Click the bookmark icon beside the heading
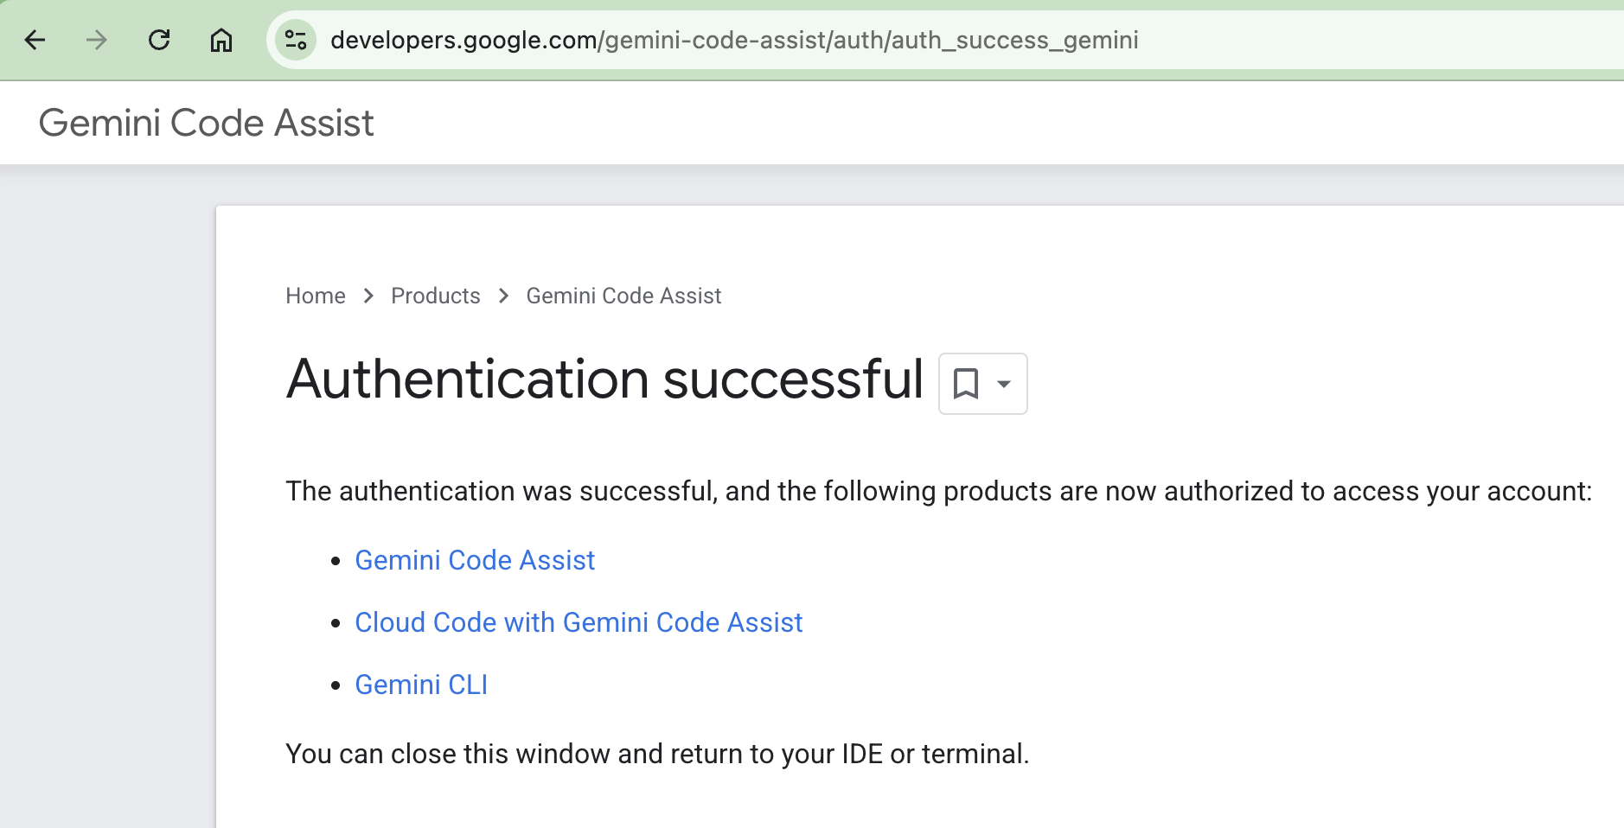The height and width of the screenshot is (828, 1624). (966, 384)
